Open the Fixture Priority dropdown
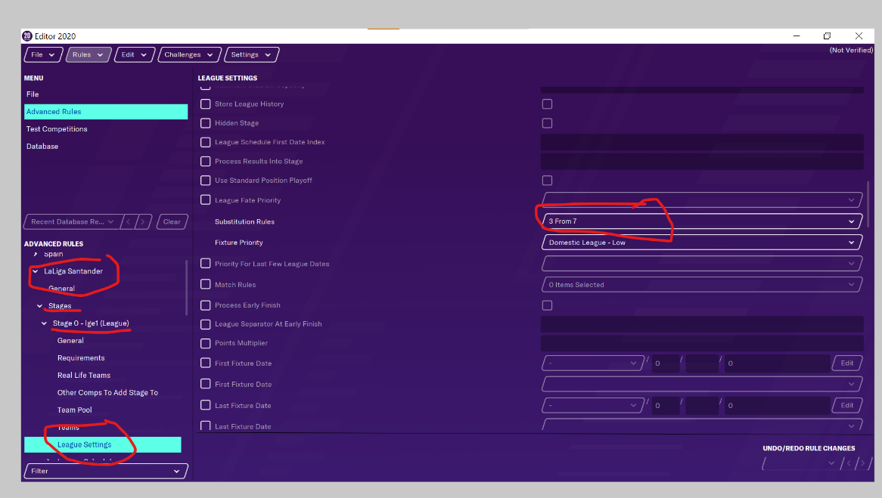Image resolution: width=882 pixels, height=498 pixels. click(701, 243)
